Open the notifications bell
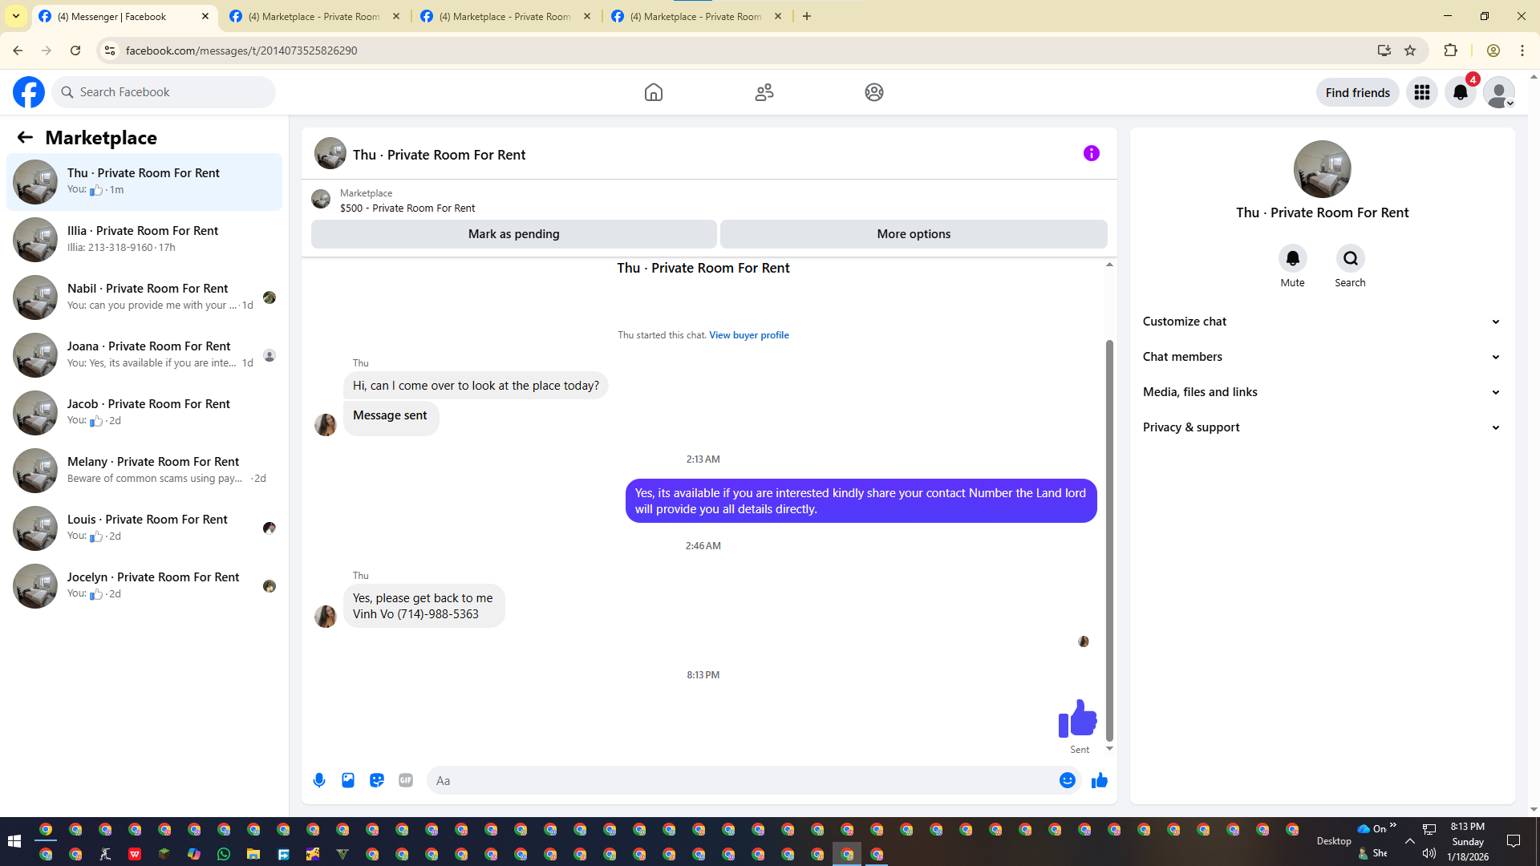Image resolution: width=1540 pixels, height=866 pixels. coord(1460,92)
